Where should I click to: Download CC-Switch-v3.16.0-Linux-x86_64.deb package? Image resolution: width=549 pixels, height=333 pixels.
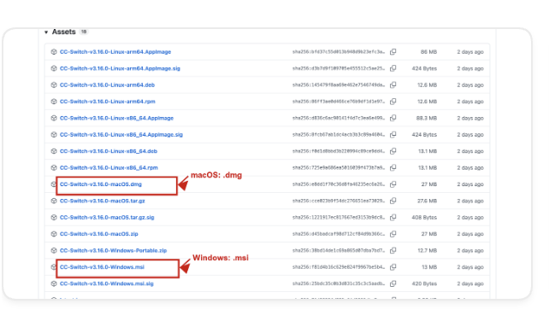pyautogui.click(x=109, y=151)
